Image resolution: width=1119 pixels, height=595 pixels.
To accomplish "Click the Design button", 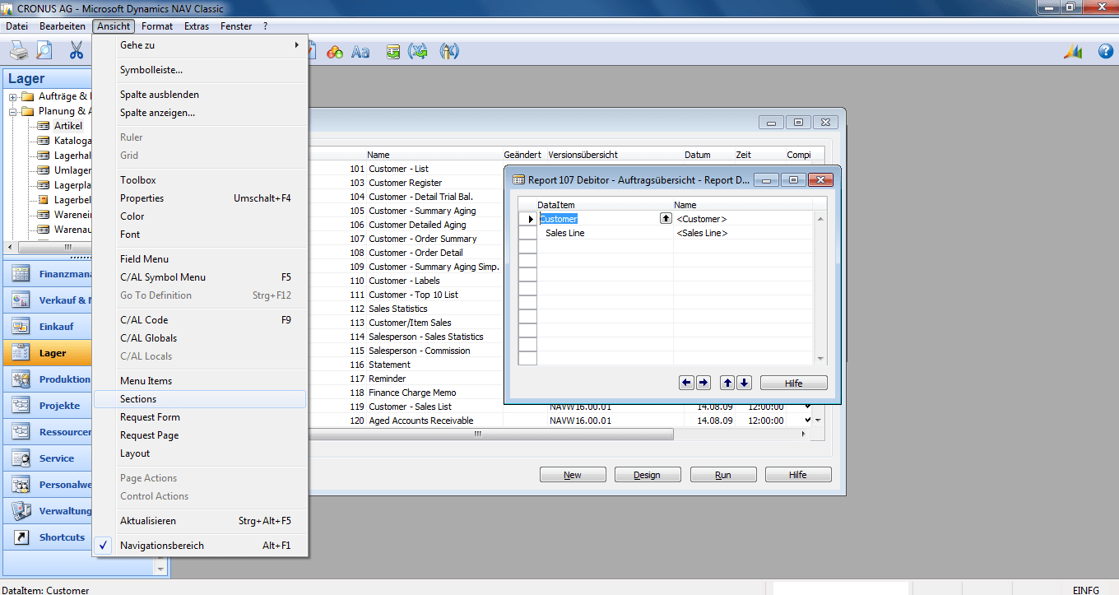I will [648, 475].
